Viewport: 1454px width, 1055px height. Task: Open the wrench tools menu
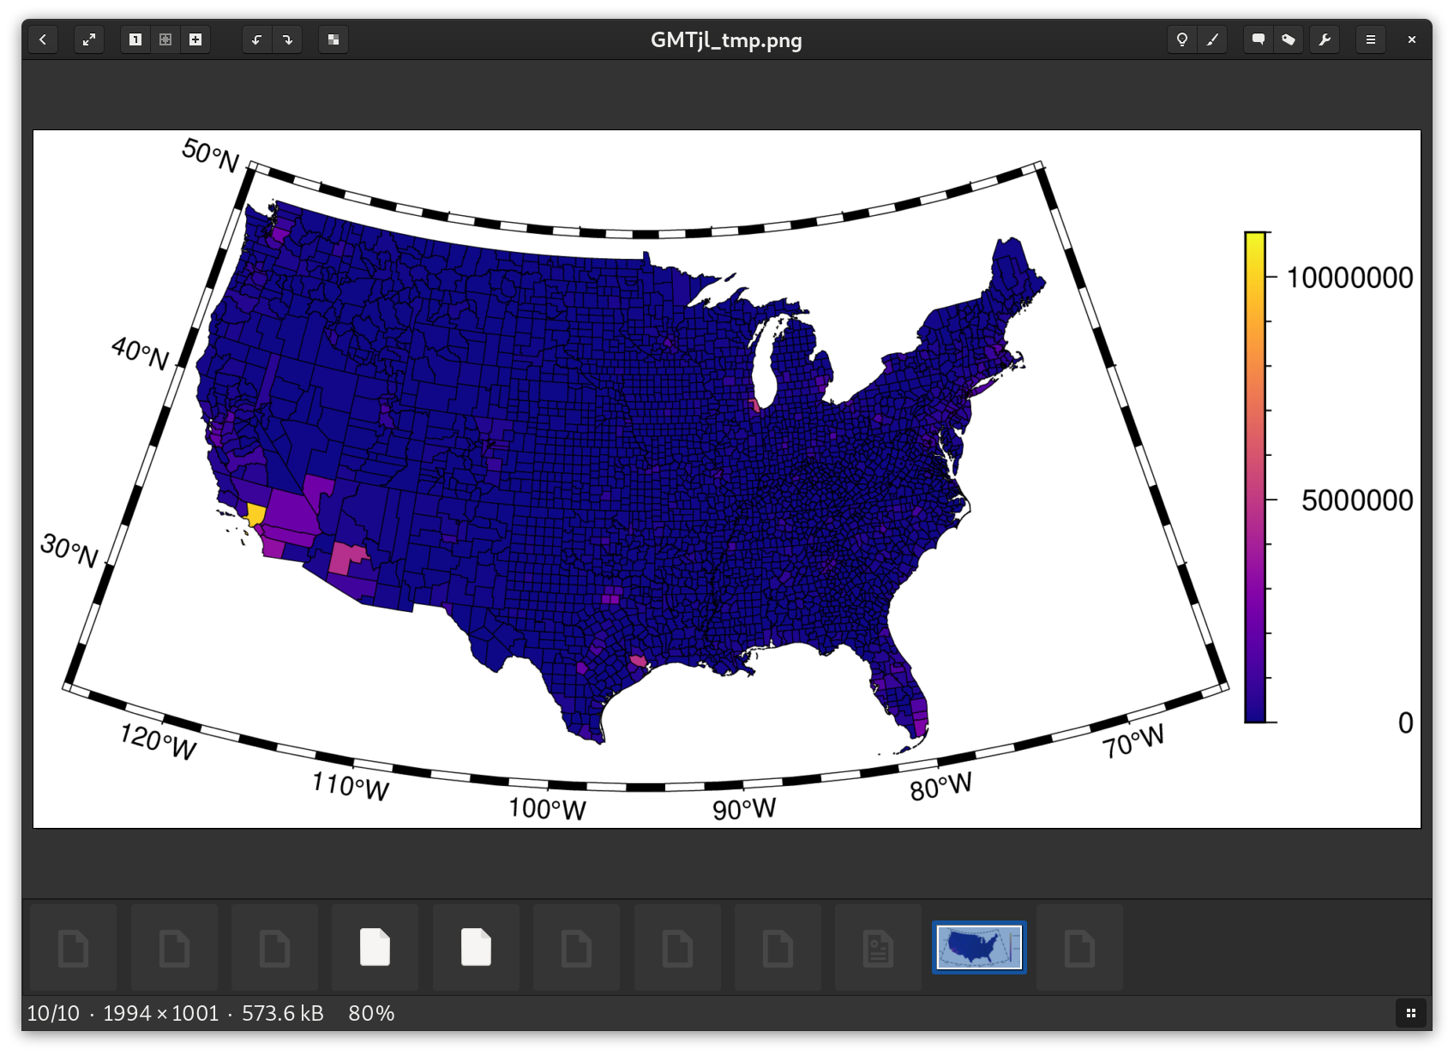point(1325,39)
